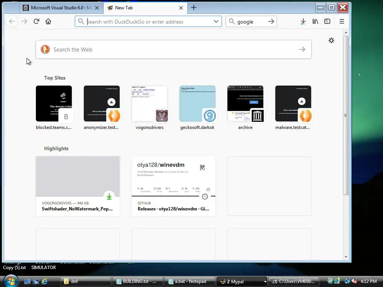Open the Library icon in toolbar
Viewport: 383px width, 287px height.
[x=315, y=21]
